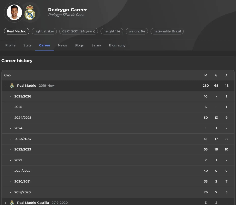Click the 2023/2024 season label

click(23, 139)
